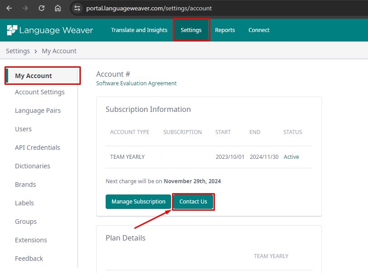The height and width of the screenshot is (273, 368).
Task: Click the Manage Subscription button
Action: [138, 202]
